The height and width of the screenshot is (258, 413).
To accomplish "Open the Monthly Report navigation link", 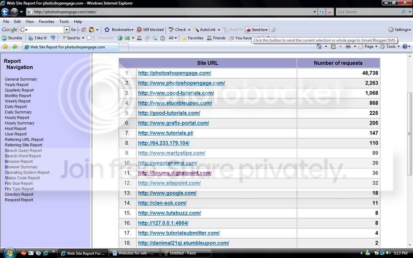I will click(x=18, y=96).
